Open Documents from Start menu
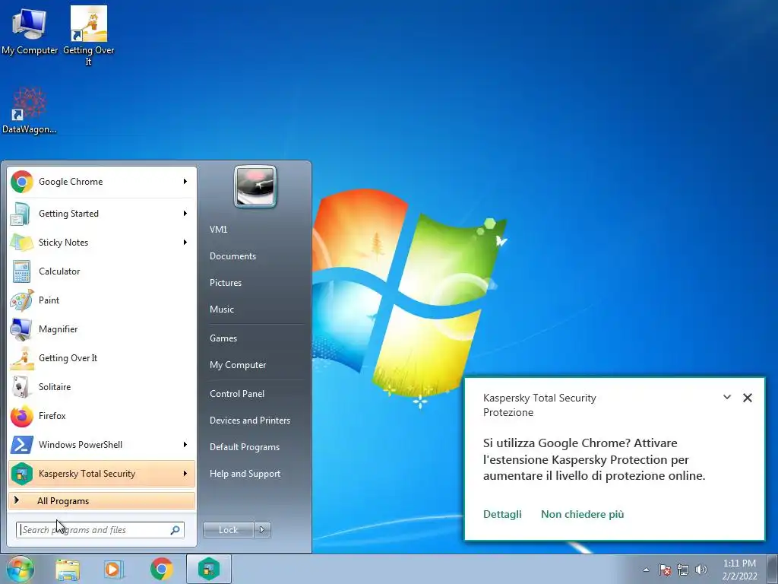The height and width of the screenshot is (584, 778). pyautogui.click(x=232, y=256)
